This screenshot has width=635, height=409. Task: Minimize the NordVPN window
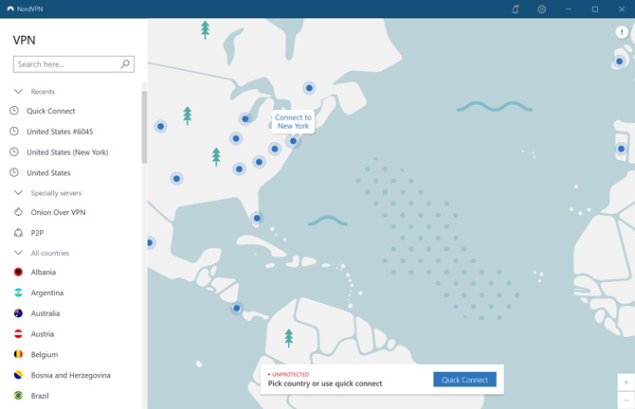click(569, 9)
